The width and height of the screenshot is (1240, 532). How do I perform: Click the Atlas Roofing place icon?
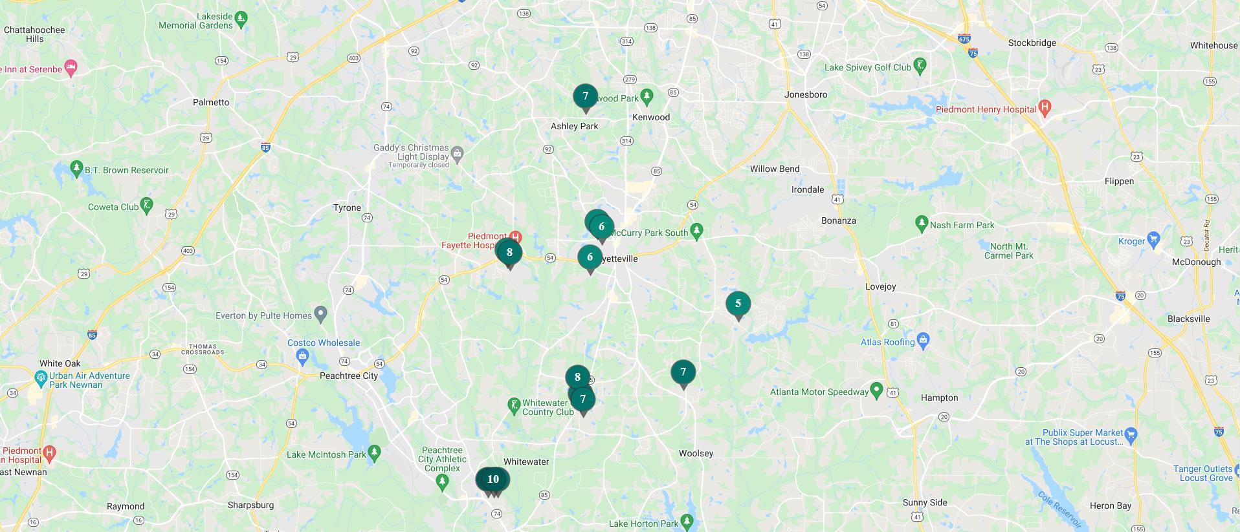pos(924,340)
